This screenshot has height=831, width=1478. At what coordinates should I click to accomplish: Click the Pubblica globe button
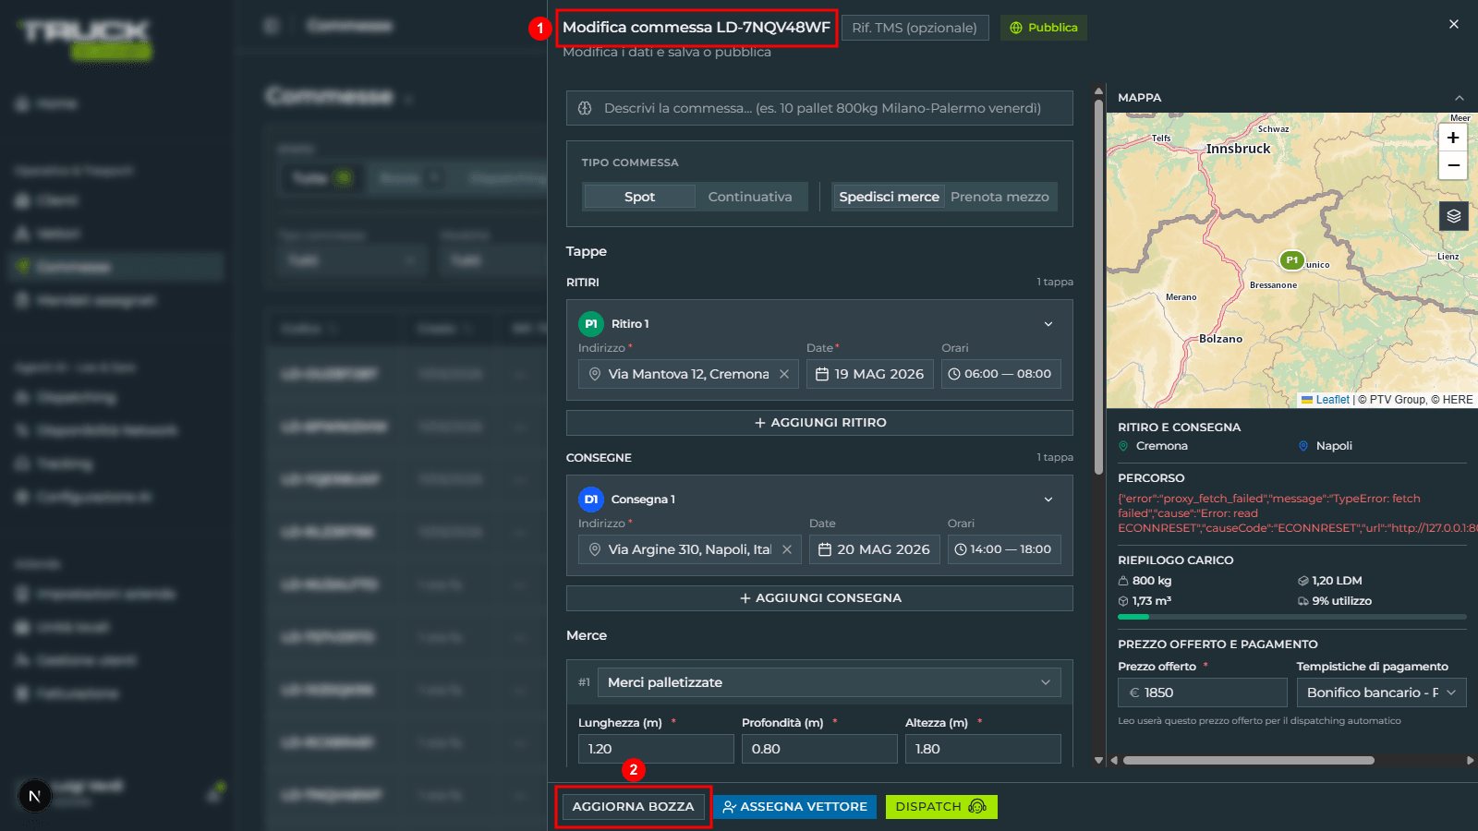pyautogui.click(x=1044, y=28)
